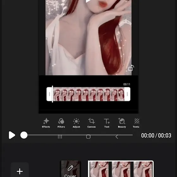Screen dimensions: 177x177
Task: Select the clip in the bottom timeline
Action: tap(121, 169)
